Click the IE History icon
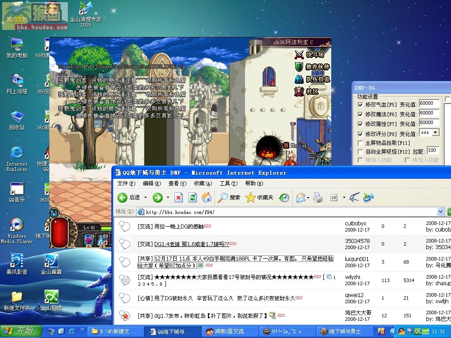Viewport: 451px width, 338px height. coord(284,198)
